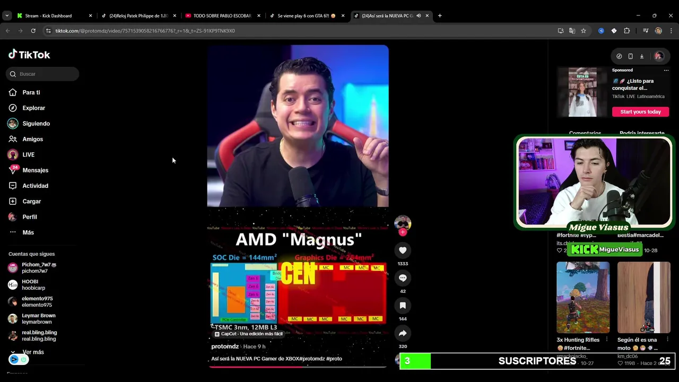
Task: Click the Start yours today button
Action: [640, 111]
